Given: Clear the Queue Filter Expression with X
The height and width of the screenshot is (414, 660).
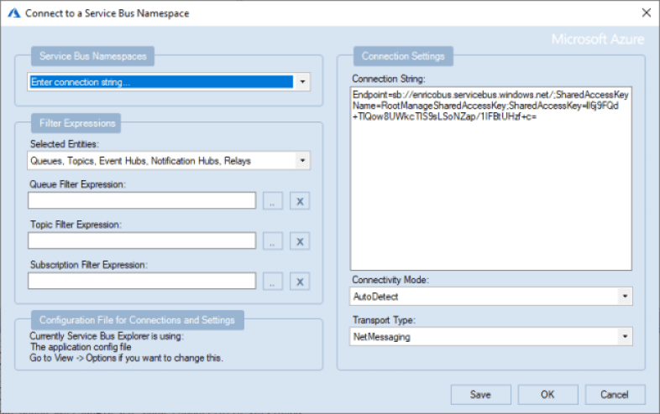Looking at the screenshot, I should 300,201.
